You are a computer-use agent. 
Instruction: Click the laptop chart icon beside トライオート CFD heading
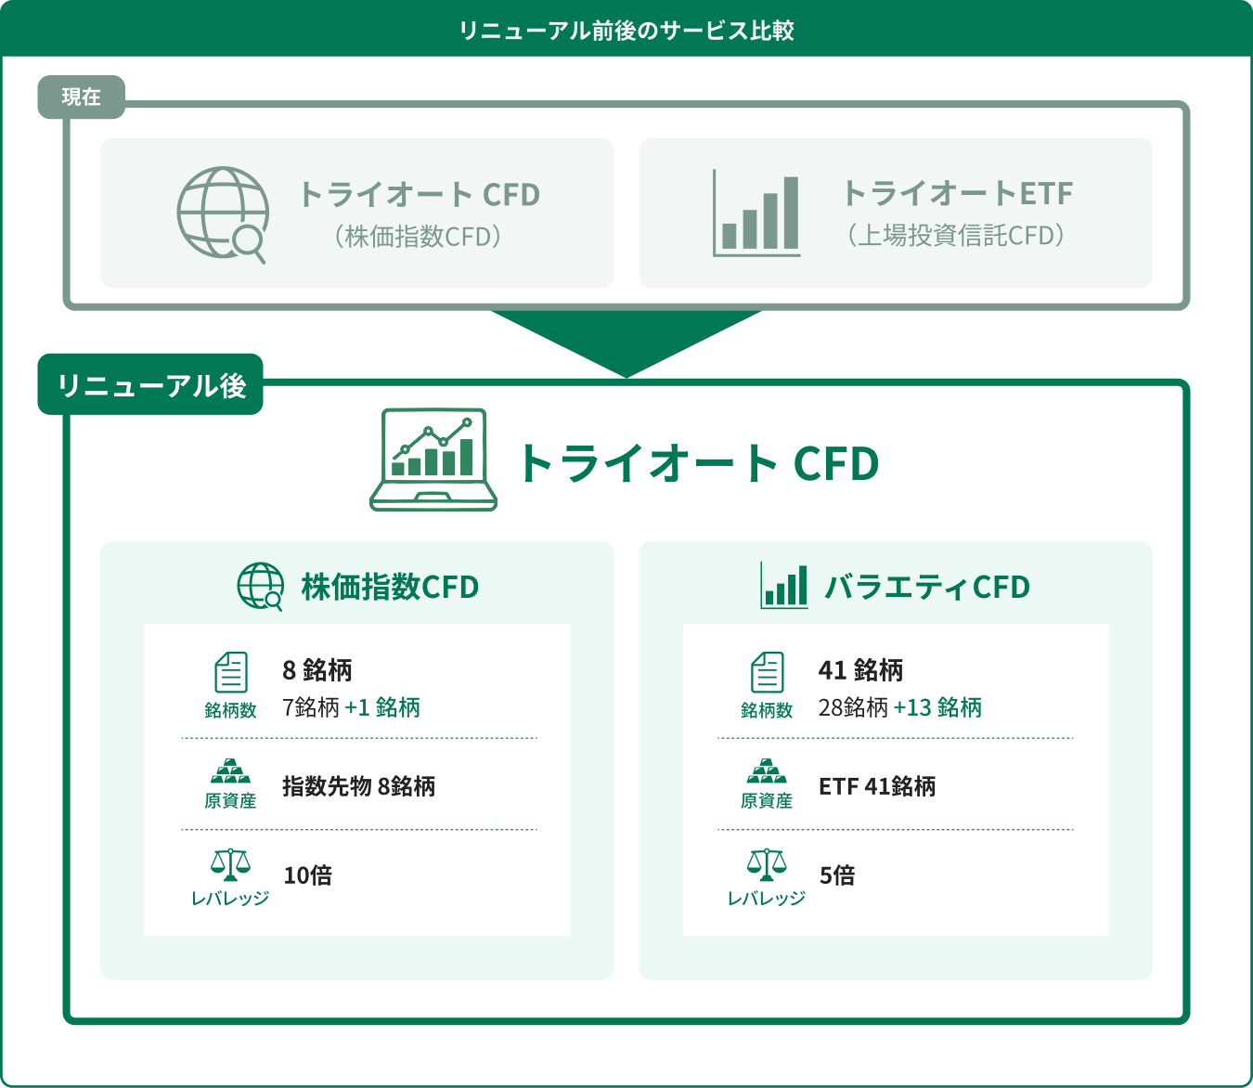pos(433,460)
